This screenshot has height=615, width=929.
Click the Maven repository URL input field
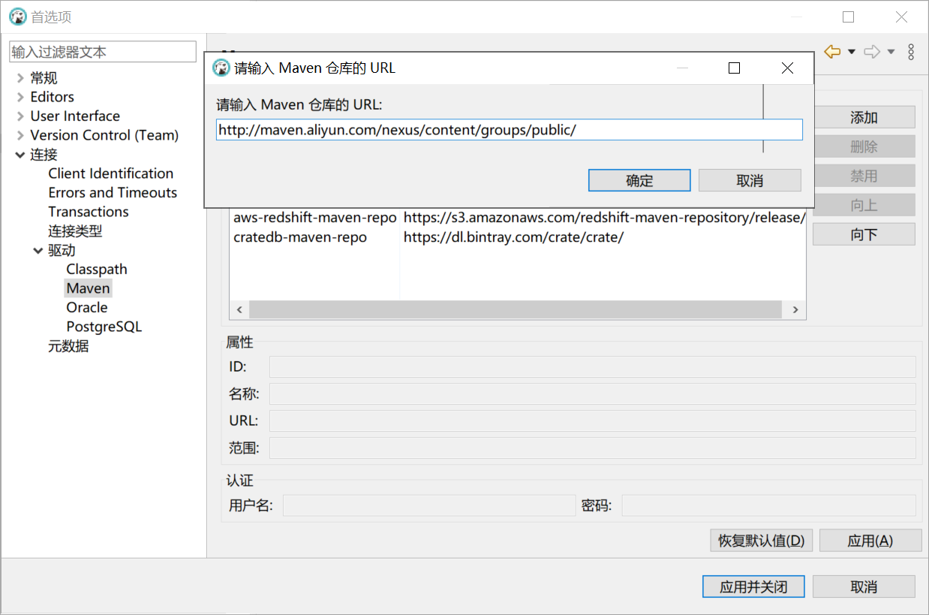tap(510, 129)
